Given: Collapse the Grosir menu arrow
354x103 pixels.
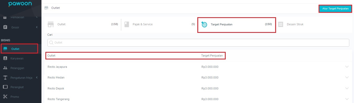Looking at the screenshot, I should [37, 27].
